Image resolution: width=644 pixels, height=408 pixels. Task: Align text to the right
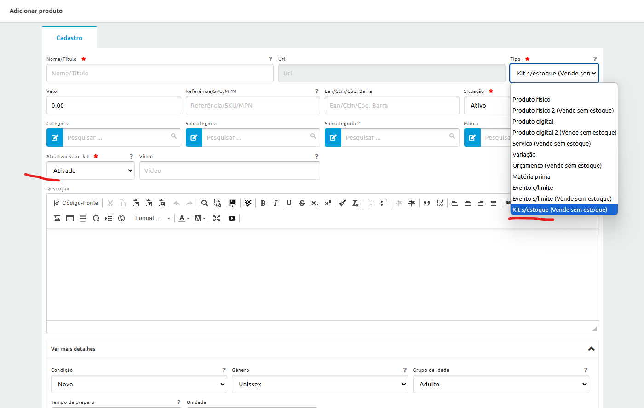click(x=481, y=203)
